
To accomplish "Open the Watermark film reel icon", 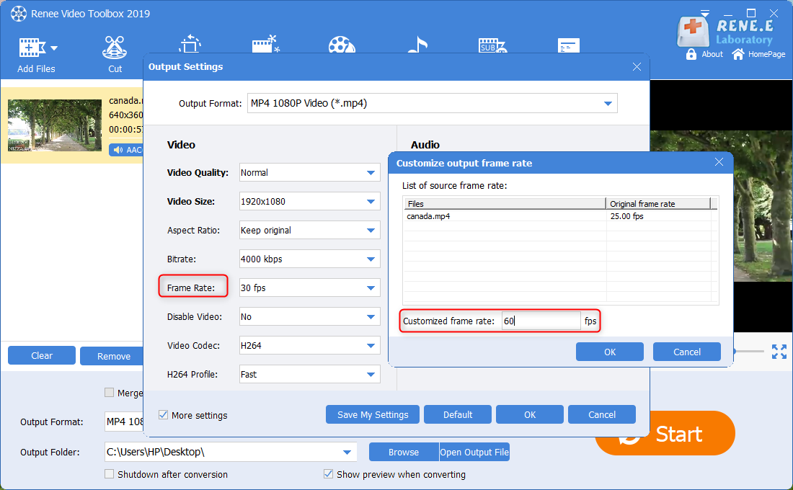I will 342,45.
